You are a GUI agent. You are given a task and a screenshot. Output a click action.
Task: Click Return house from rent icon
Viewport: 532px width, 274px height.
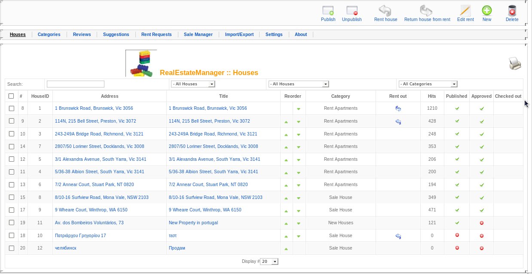427,11
